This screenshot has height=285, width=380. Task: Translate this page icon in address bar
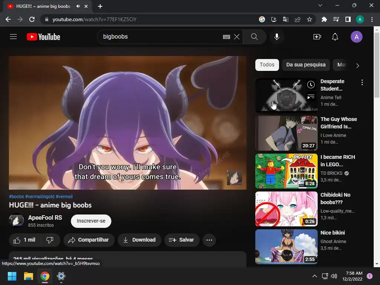(x=286, y=19)
